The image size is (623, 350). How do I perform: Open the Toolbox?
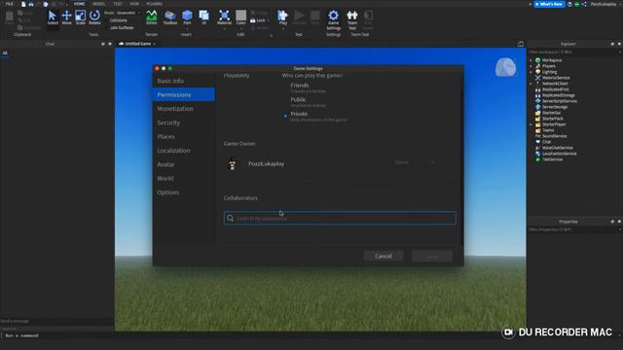[x=170, y=17]
